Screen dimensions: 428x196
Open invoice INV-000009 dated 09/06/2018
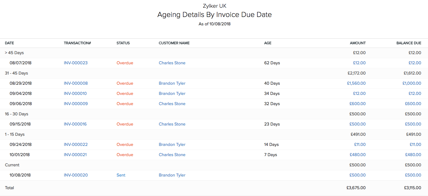click(x=76, y=104)
